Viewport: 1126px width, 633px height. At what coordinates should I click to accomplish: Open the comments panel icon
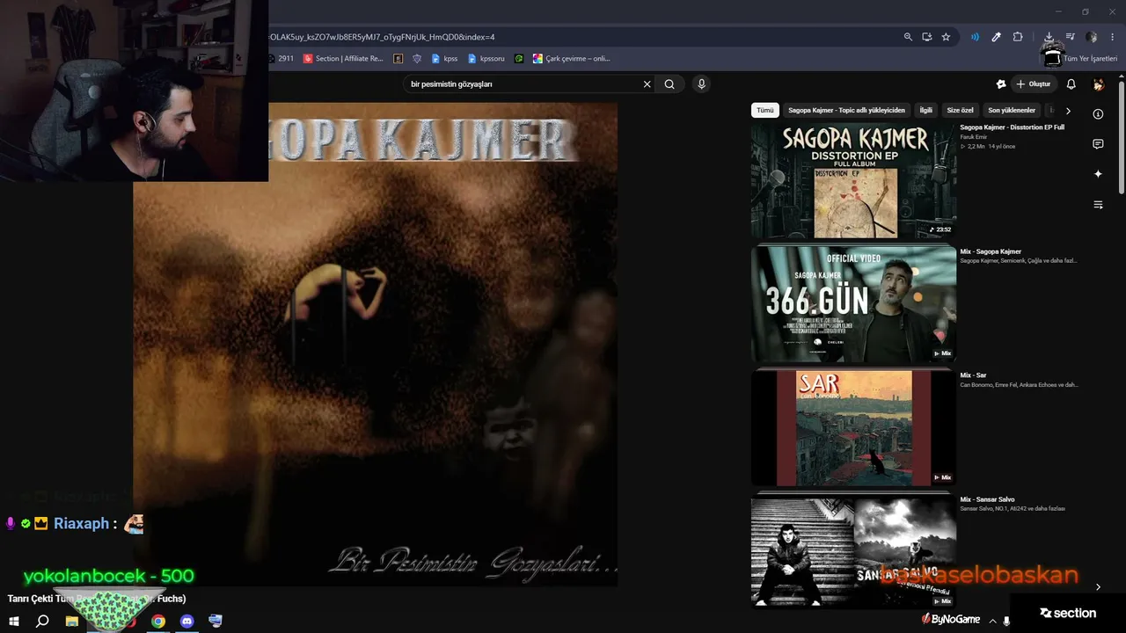1098,144
